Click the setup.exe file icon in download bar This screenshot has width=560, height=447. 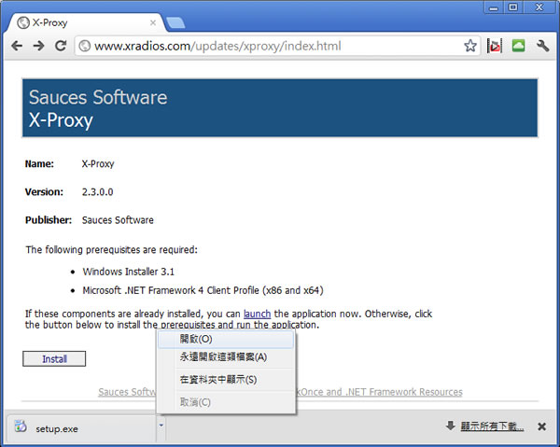pos(21,426)
